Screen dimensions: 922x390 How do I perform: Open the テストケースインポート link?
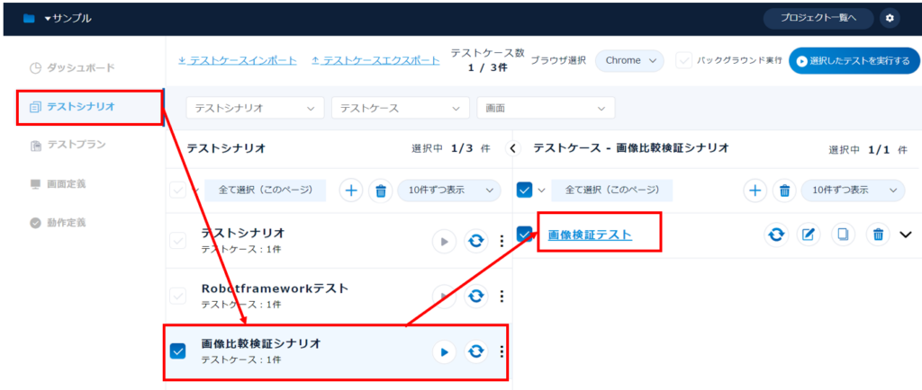238,60
